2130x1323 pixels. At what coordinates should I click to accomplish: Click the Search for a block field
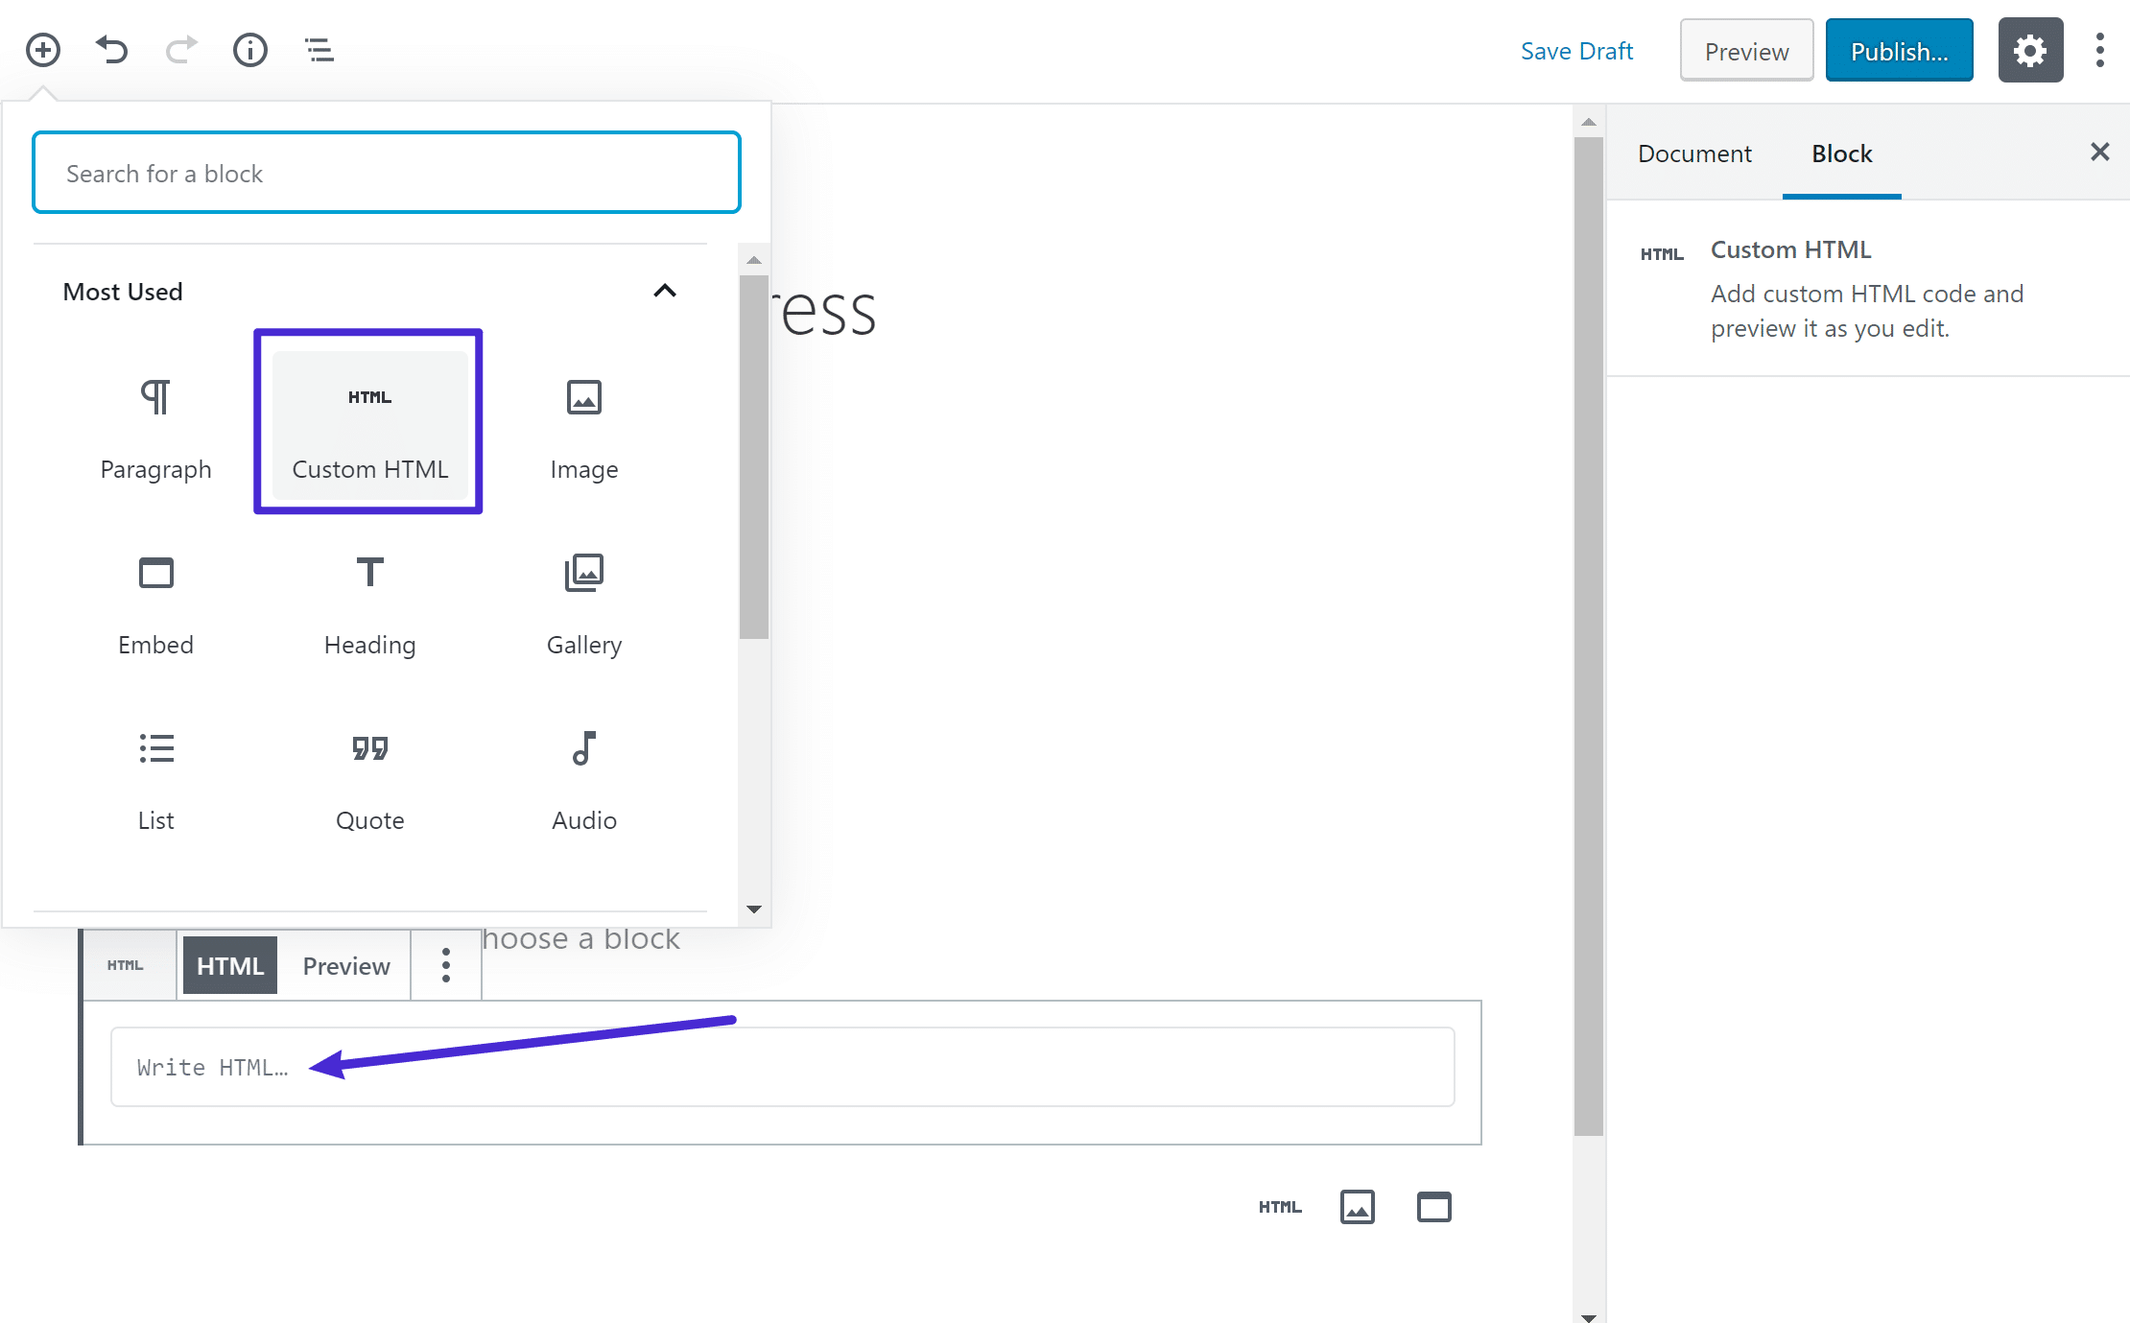[x=386, y=173]
